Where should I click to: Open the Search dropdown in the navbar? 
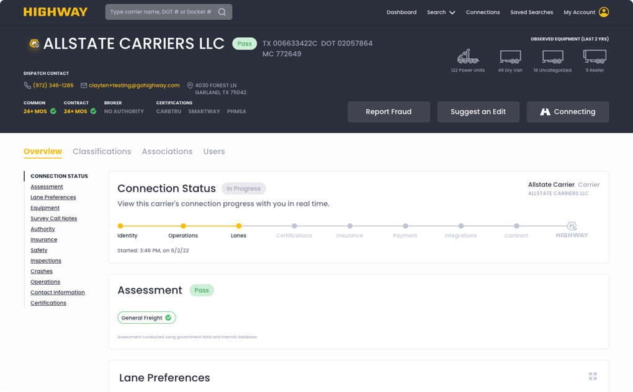[x=441, y=12]
